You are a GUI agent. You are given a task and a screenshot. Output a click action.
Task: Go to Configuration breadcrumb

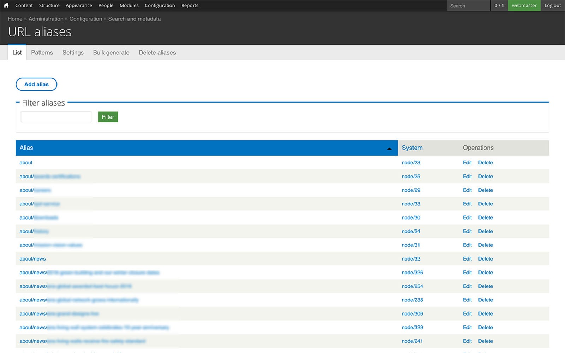pos(86,19)
